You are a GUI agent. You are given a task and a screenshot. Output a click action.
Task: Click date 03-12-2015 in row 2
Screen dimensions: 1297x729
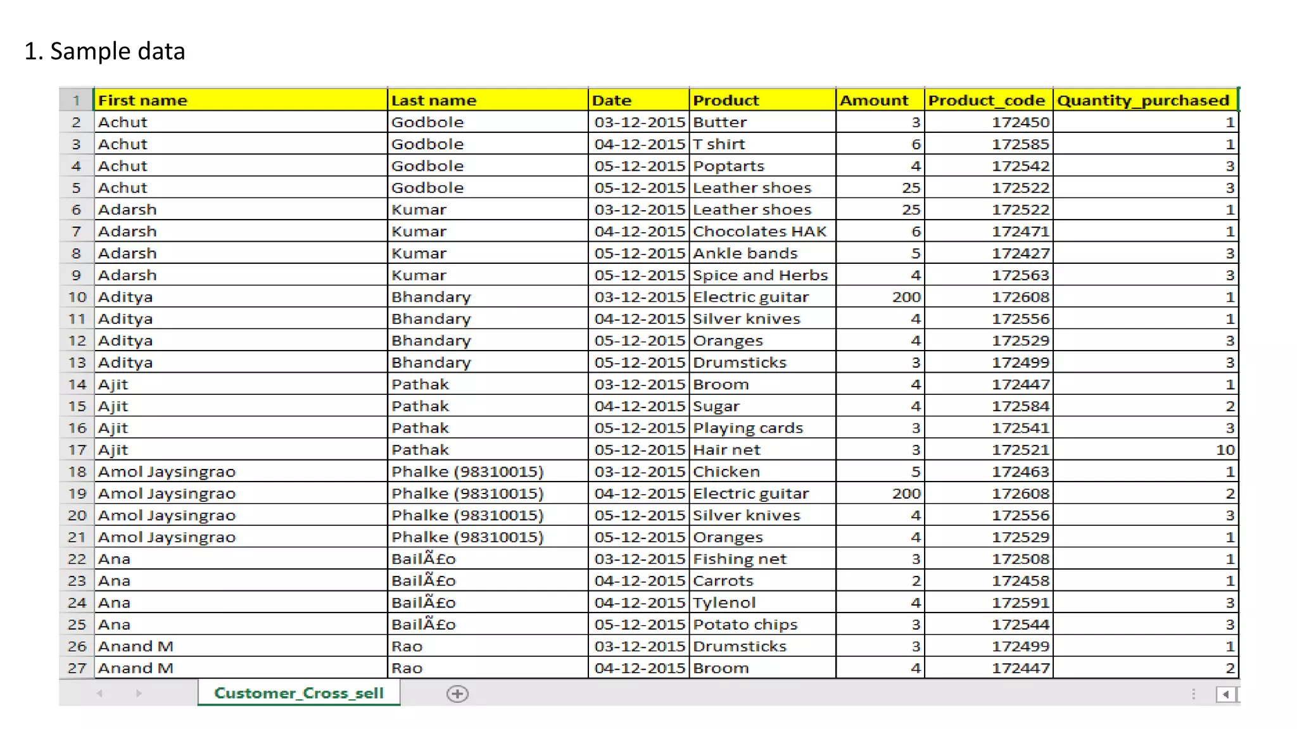[x=638, y=122]
